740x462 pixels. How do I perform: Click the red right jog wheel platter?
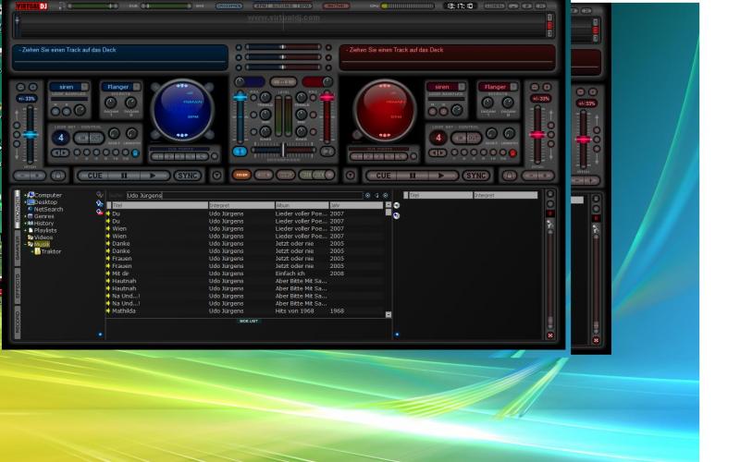tap(384, 110)
